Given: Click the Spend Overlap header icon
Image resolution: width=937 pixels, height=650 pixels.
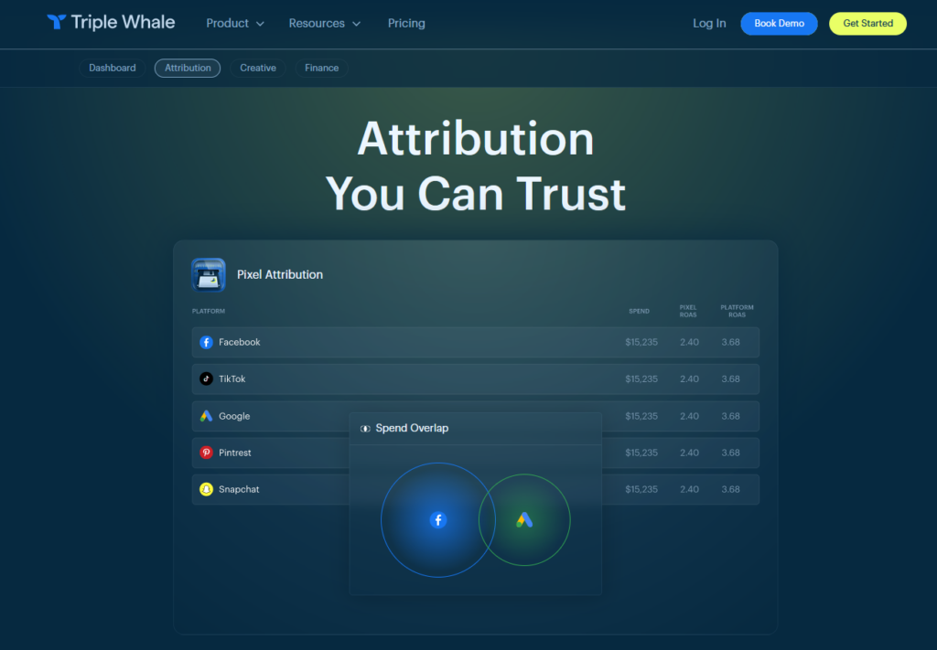Looking at the screenshot, I should point(365,428).
